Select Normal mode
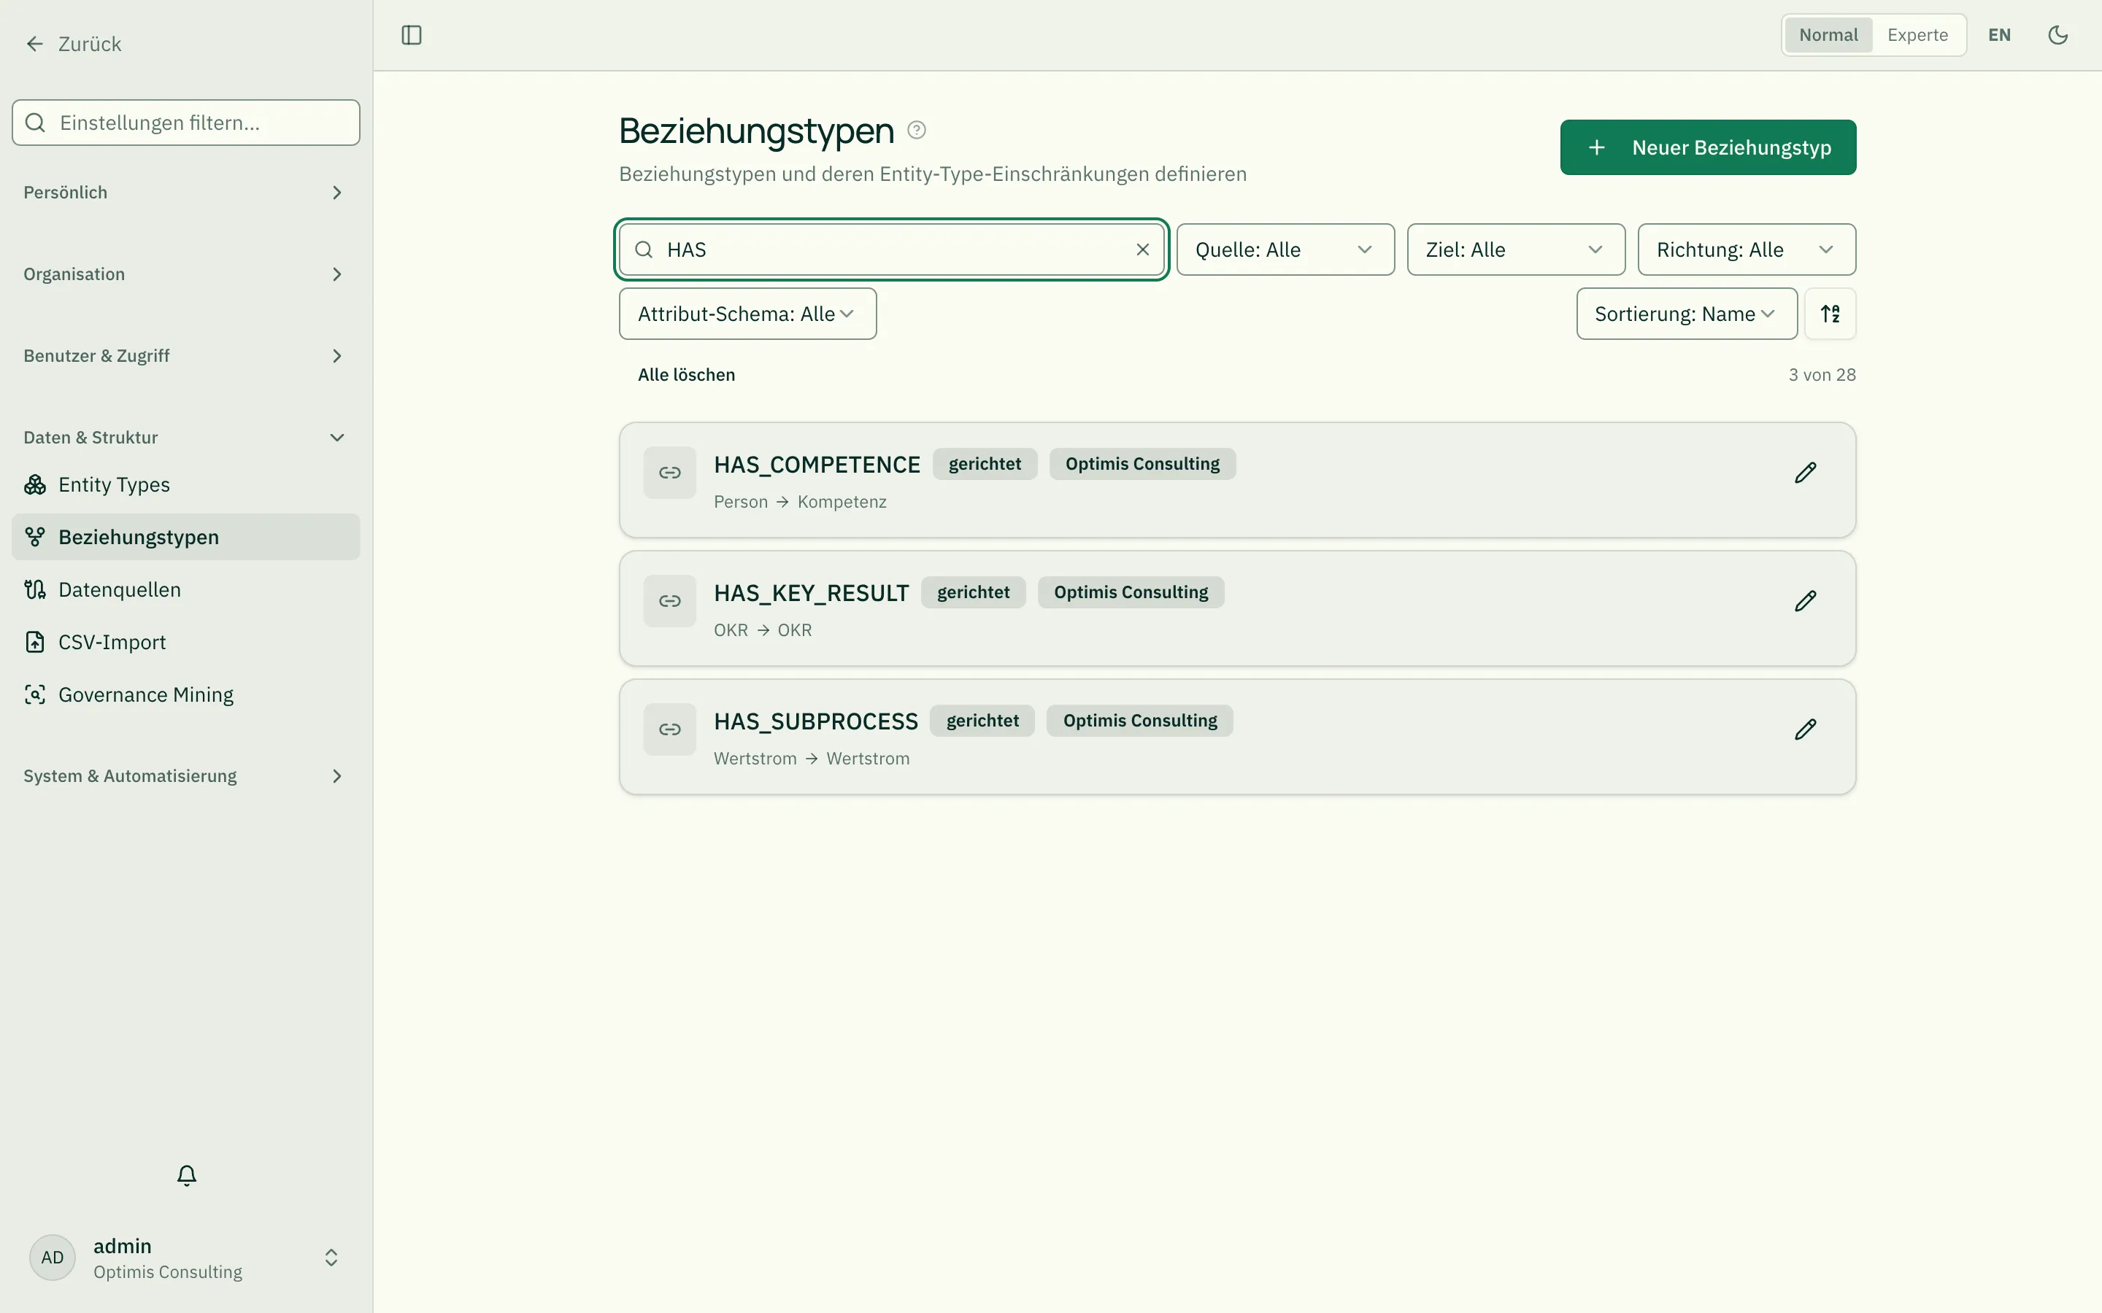Screen dimensions: 2102x1313 click(x=1828, y=35)
